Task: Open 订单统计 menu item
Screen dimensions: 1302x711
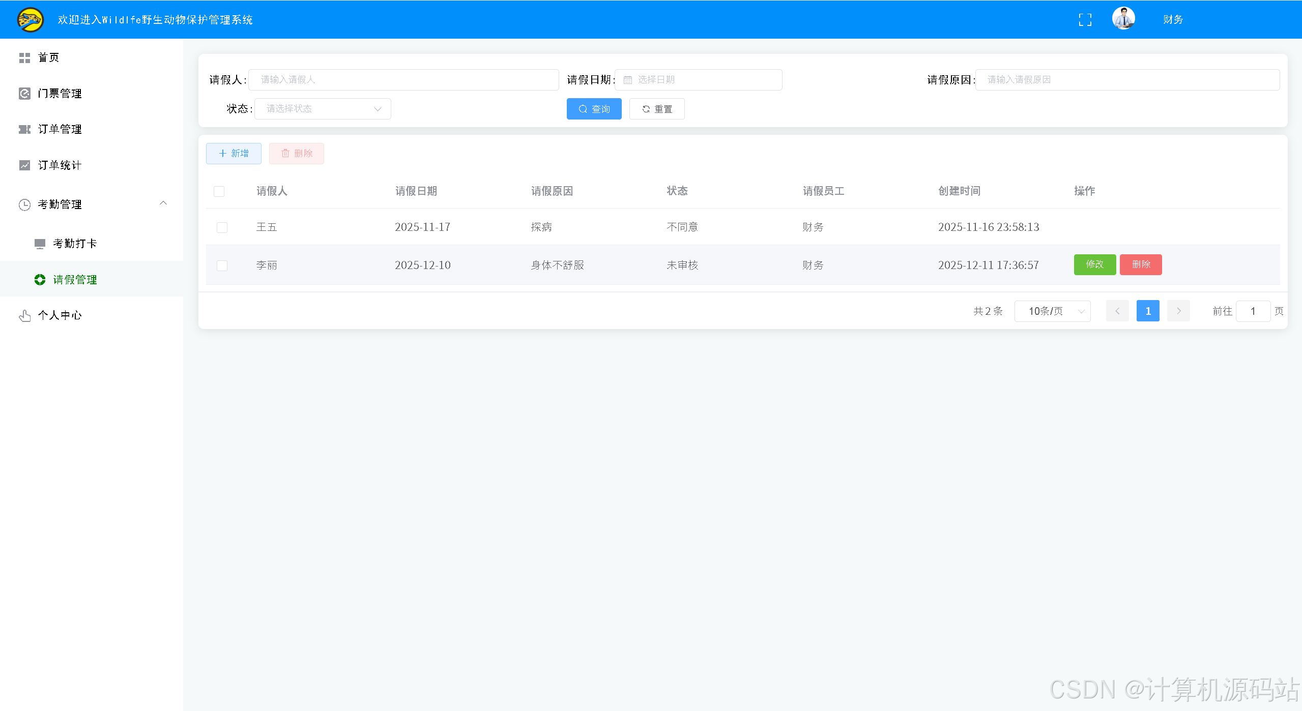Action: (92, 165)
